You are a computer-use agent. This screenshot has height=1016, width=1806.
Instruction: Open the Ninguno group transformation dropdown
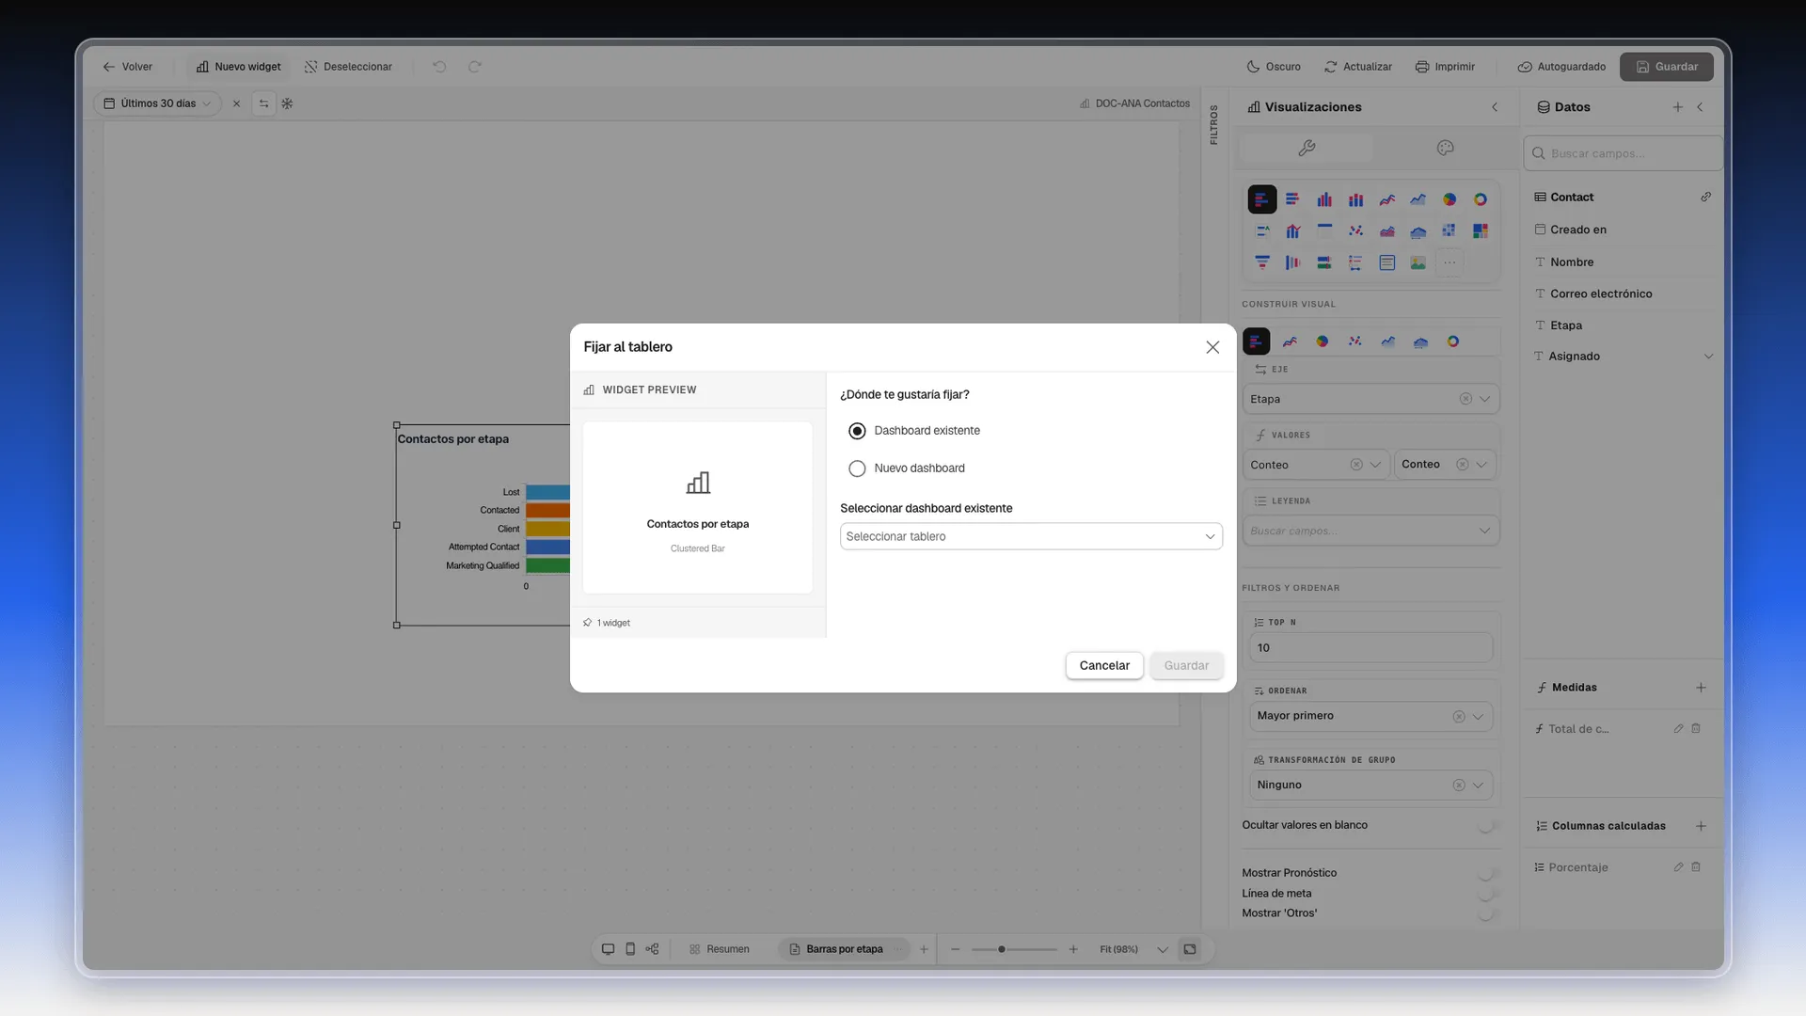1370,785
